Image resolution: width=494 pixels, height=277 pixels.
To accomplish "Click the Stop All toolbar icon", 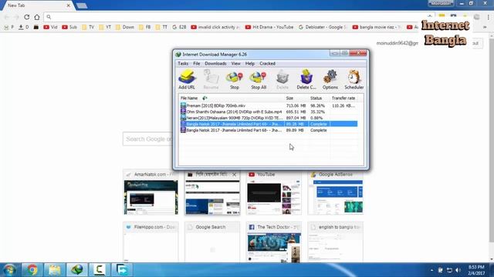I will [259, 79].
